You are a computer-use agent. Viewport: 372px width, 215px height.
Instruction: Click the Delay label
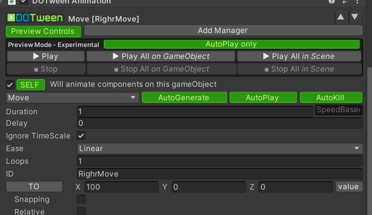coord(17,123)
